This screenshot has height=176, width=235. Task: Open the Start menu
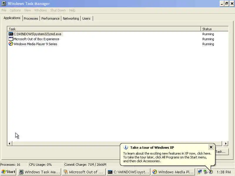(x=8, y=172)
